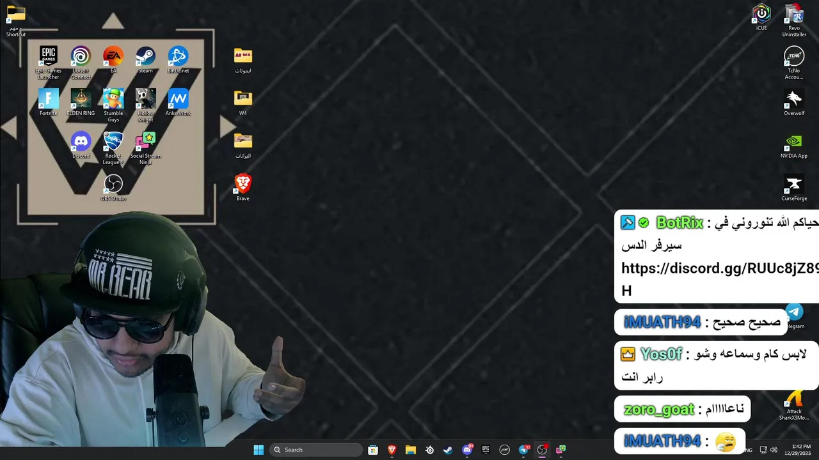Open the network status tray icon
The height and width of the screenshot is (460, 819).
[x=763, y=450]
